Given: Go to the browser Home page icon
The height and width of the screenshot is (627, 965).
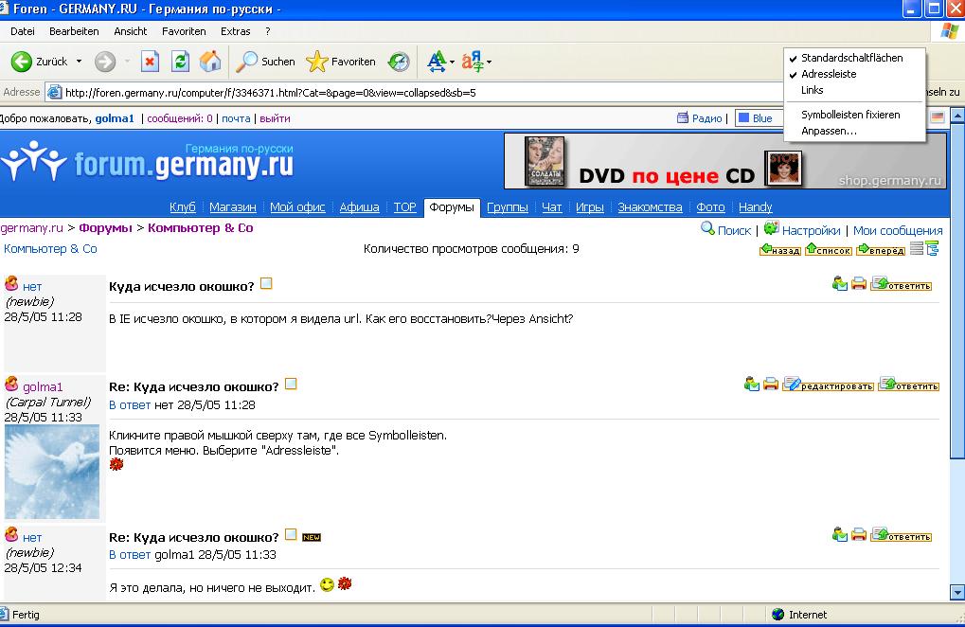Looking at the screenshot, I should click(210, 62).
